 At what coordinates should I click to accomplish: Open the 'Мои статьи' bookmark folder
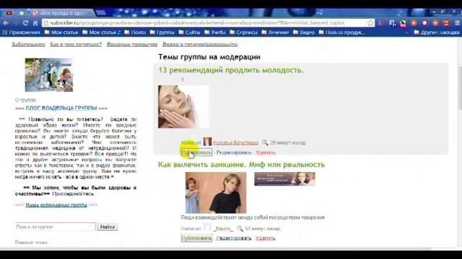[x=61, y=32]
